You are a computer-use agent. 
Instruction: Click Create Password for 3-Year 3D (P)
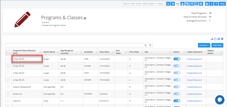click(x=194, y=59)
